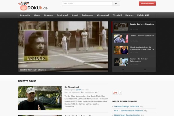Click the DOKUh author link
Viewport: 174px width, 116px height.
pos(79,90)
